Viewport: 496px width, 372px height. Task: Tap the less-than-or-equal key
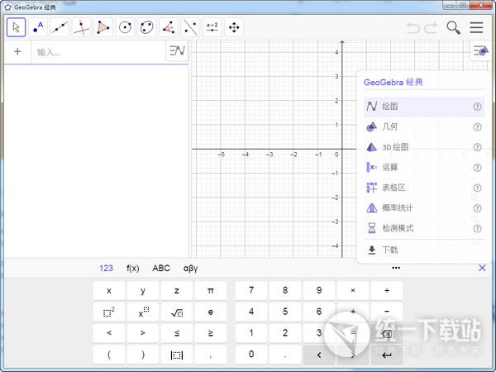pyautogui.click(x=177, y=333)
